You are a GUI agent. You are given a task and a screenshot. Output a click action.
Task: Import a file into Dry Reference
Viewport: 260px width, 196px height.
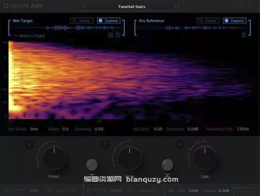pyautogui.click(x=243, y=35)
